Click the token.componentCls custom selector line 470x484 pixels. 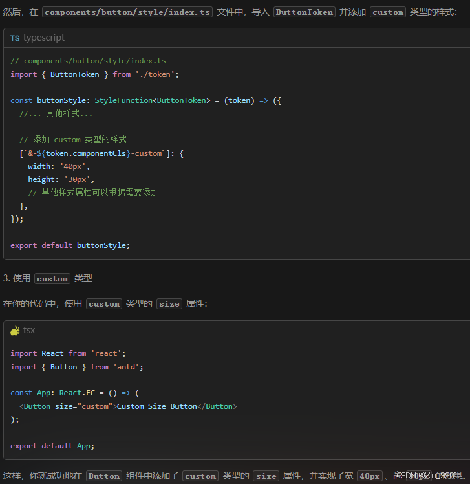101,153
